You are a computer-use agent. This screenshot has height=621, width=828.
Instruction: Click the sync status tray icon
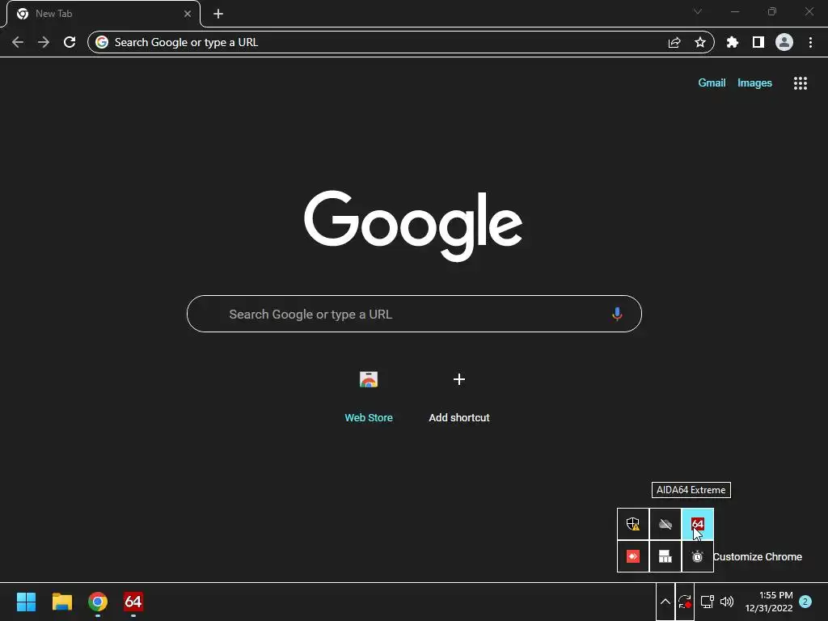pos(685,602)
